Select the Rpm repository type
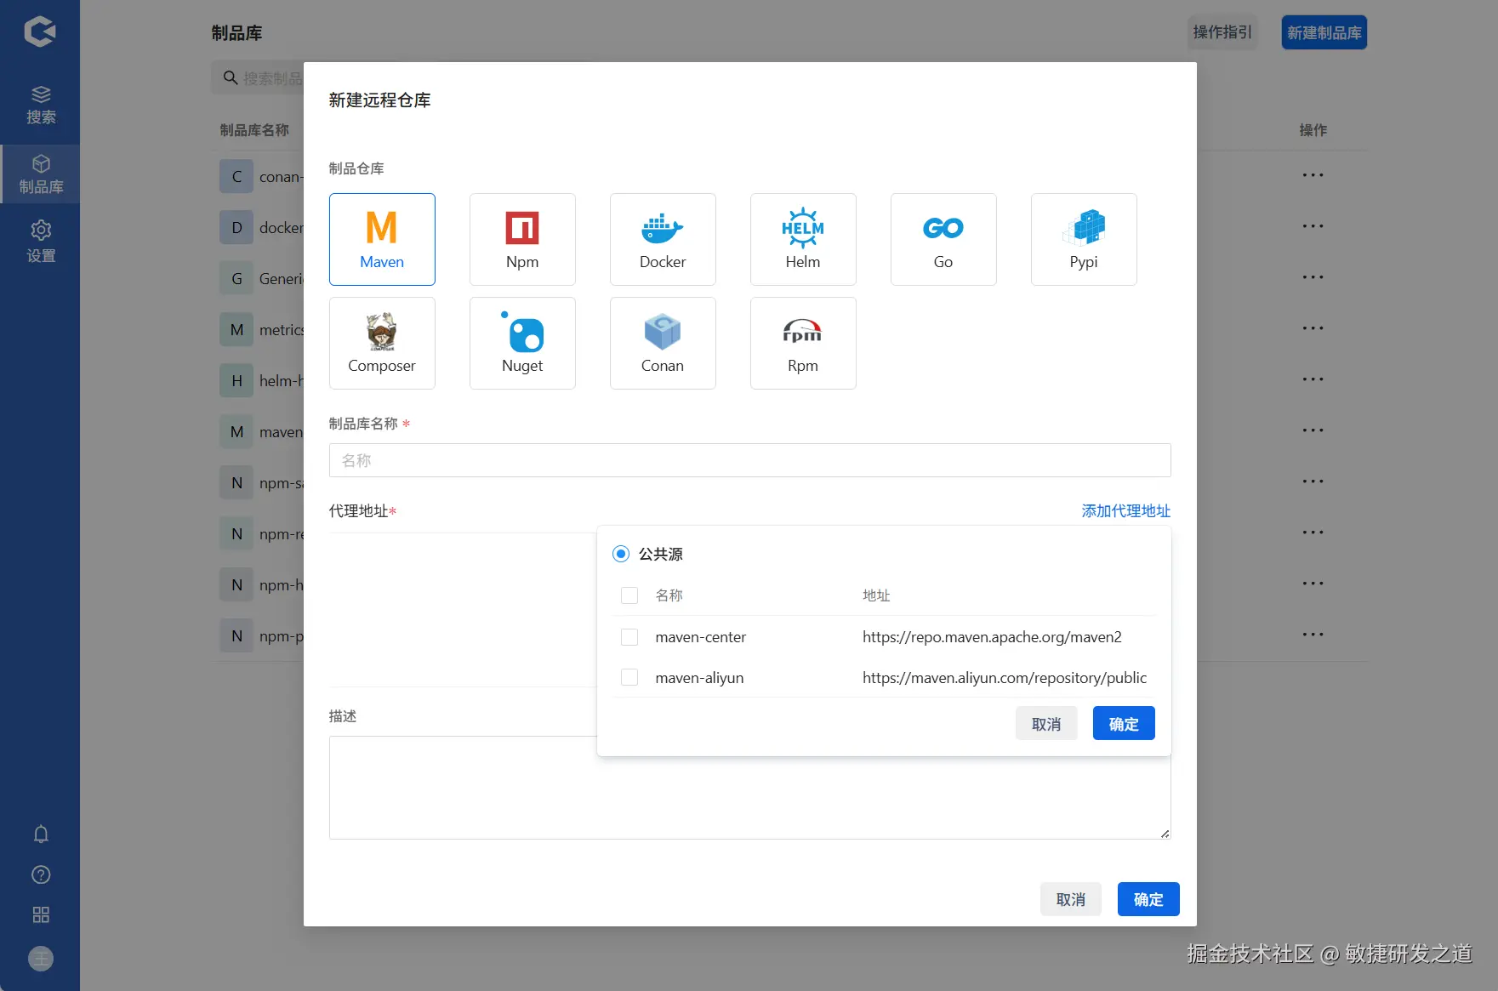1498x991 pixels. click(803, 343)
